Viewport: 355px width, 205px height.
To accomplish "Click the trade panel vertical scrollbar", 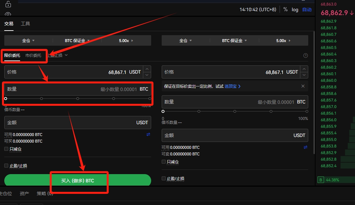I will (314, 93).
